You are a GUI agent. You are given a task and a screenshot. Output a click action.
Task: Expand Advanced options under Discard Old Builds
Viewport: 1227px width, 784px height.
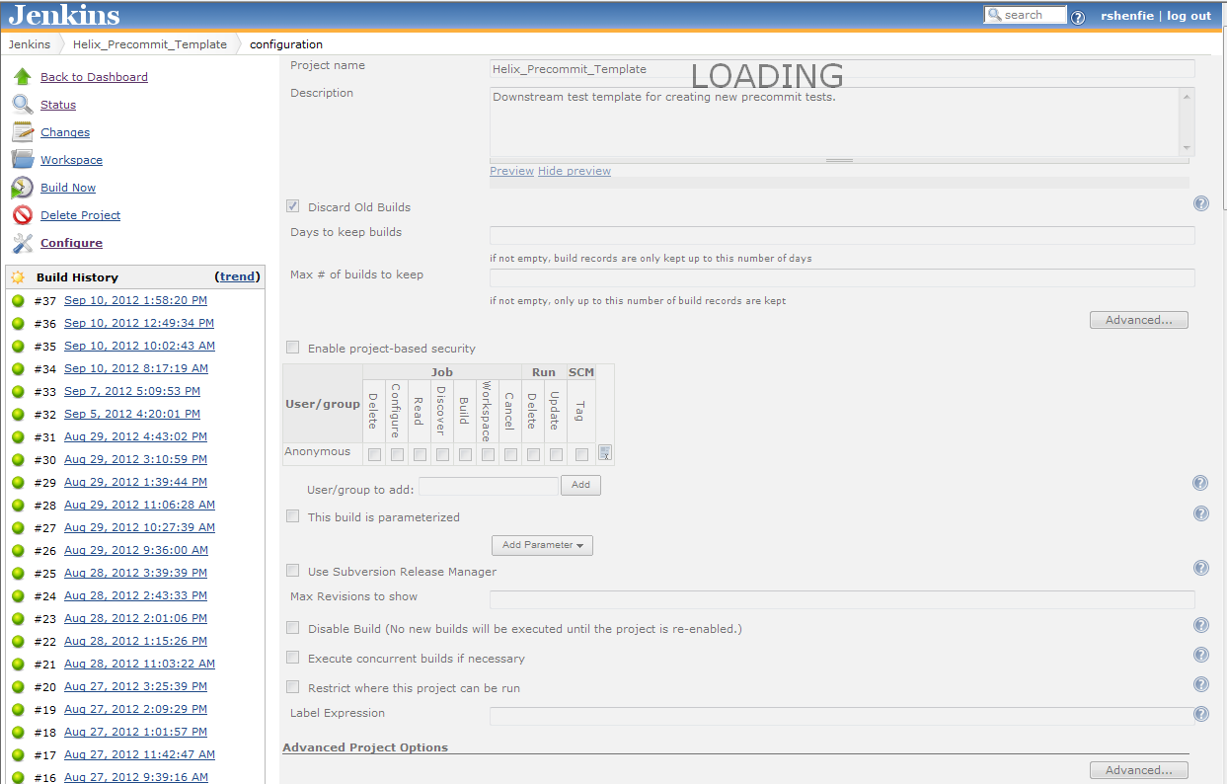pos(1138,320)
